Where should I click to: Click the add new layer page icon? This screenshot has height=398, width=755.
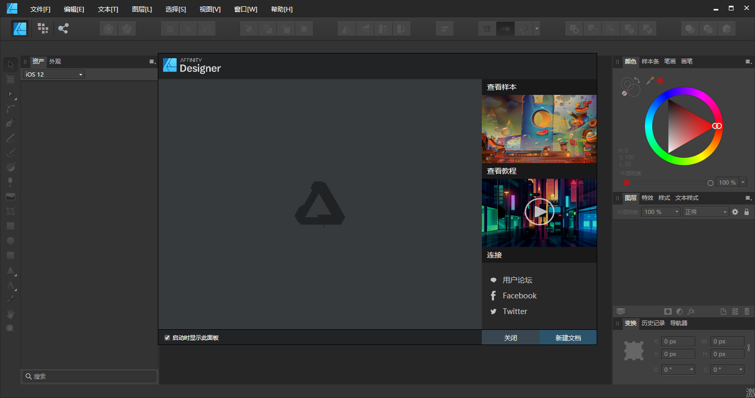[x=724, y=311]
